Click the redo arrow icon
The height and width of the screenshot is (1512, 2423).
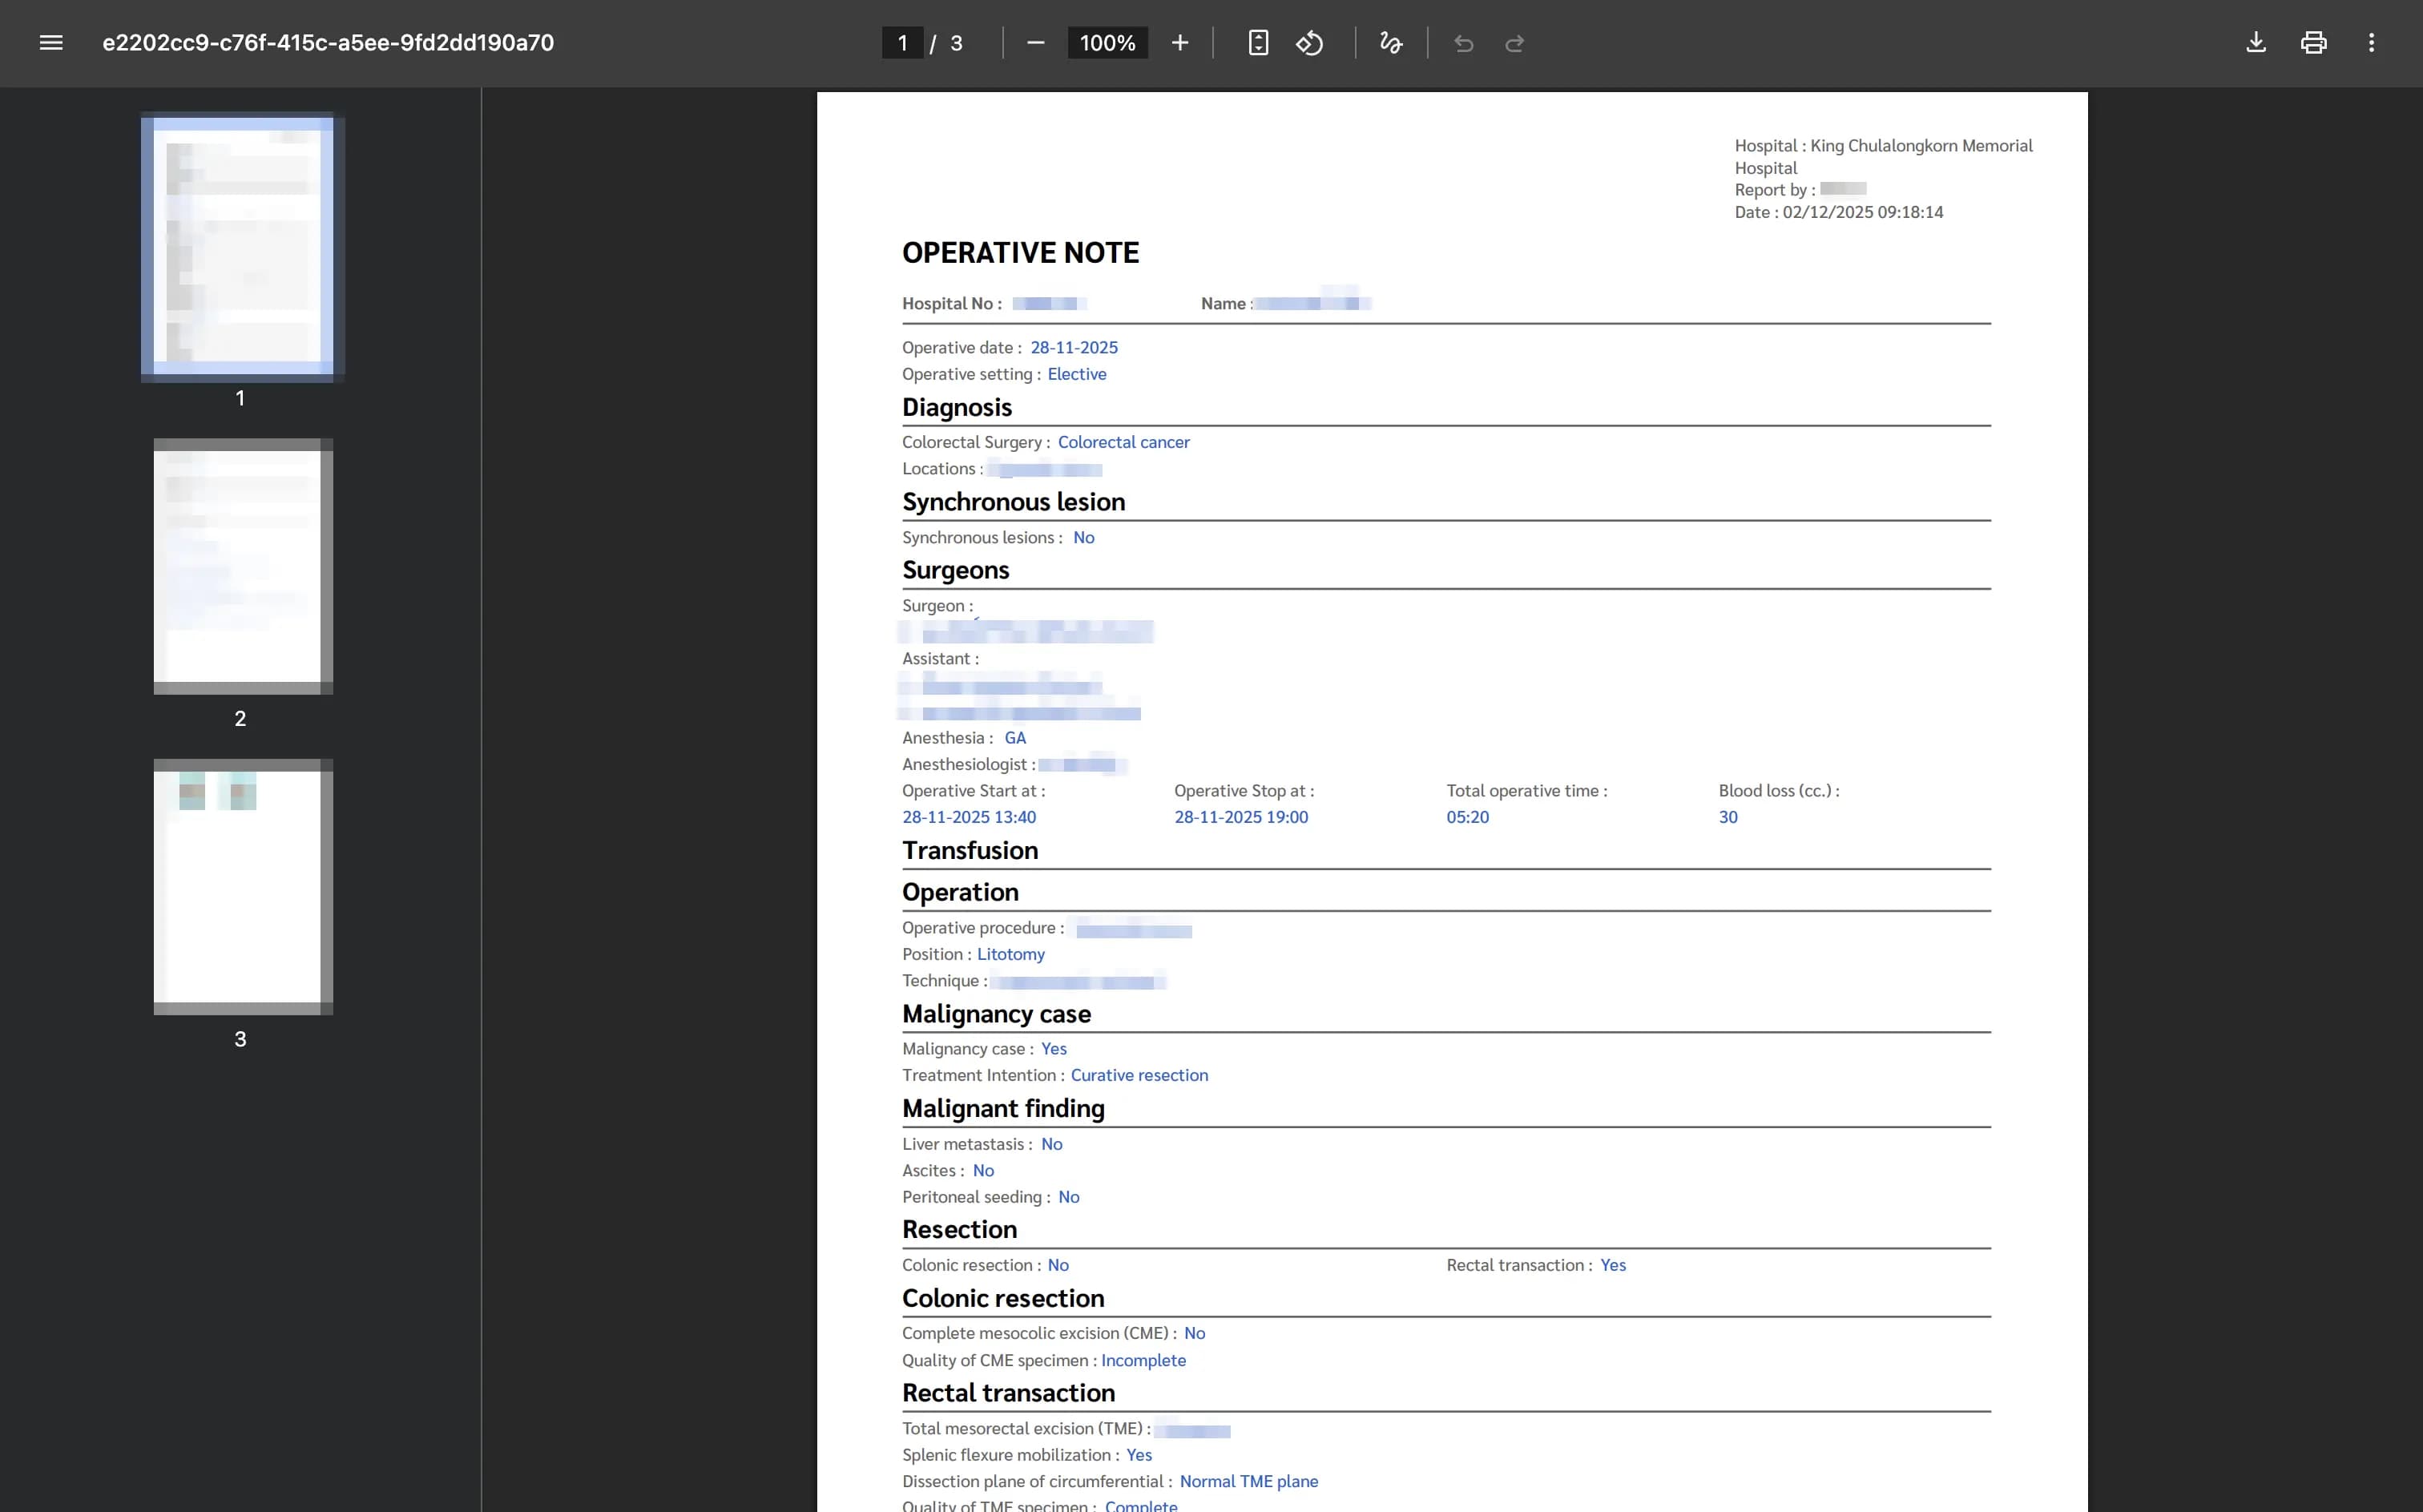pyautogui.click(x=1514, y=43)
